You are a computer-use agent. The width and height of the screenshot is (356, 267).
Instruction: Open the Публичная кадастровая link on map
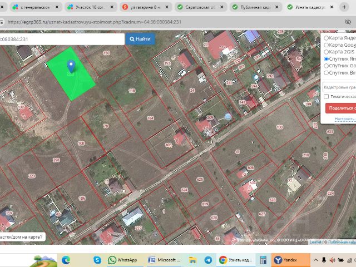(342, 242)
